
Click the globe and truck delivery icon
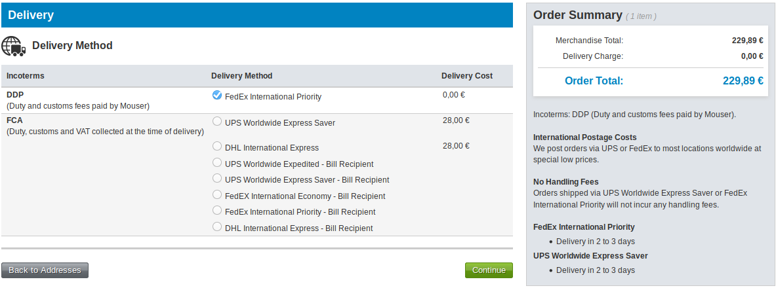point(13,46)
